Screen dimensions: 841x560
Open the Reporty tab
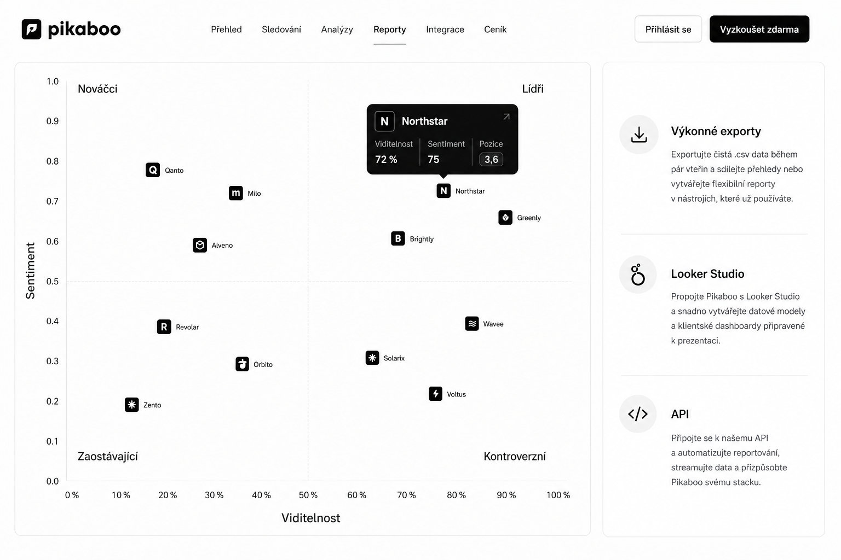click(x=390, y=30)
